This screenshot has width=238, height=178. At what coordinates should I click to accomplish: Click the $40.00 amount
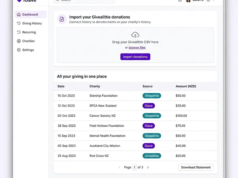point(181,146)
